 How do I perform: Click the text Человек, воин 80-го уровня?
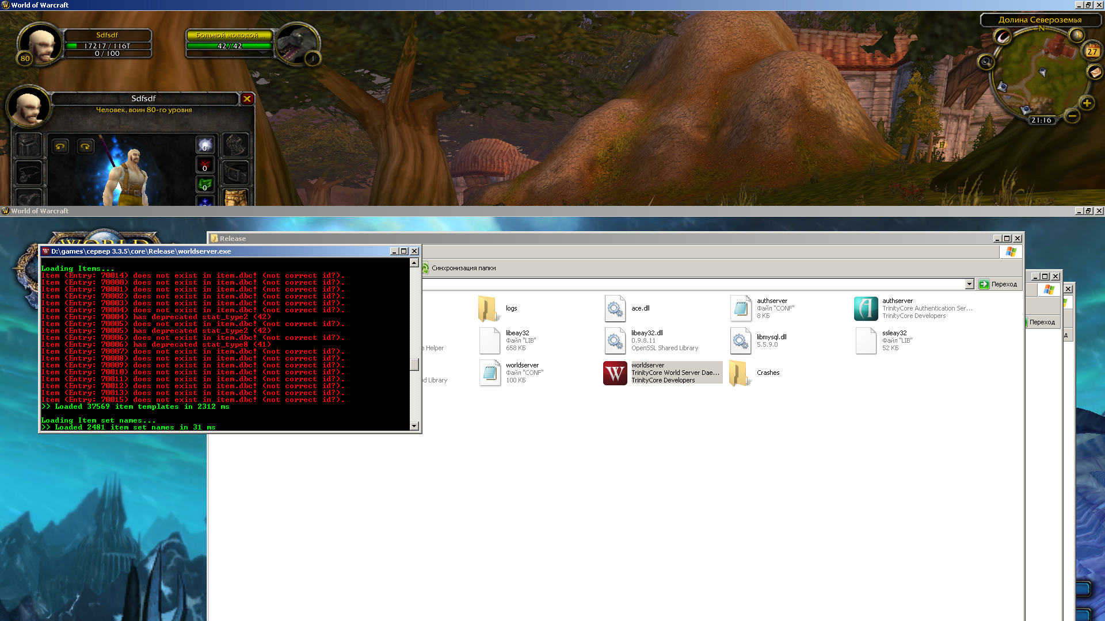click(144, 110)
